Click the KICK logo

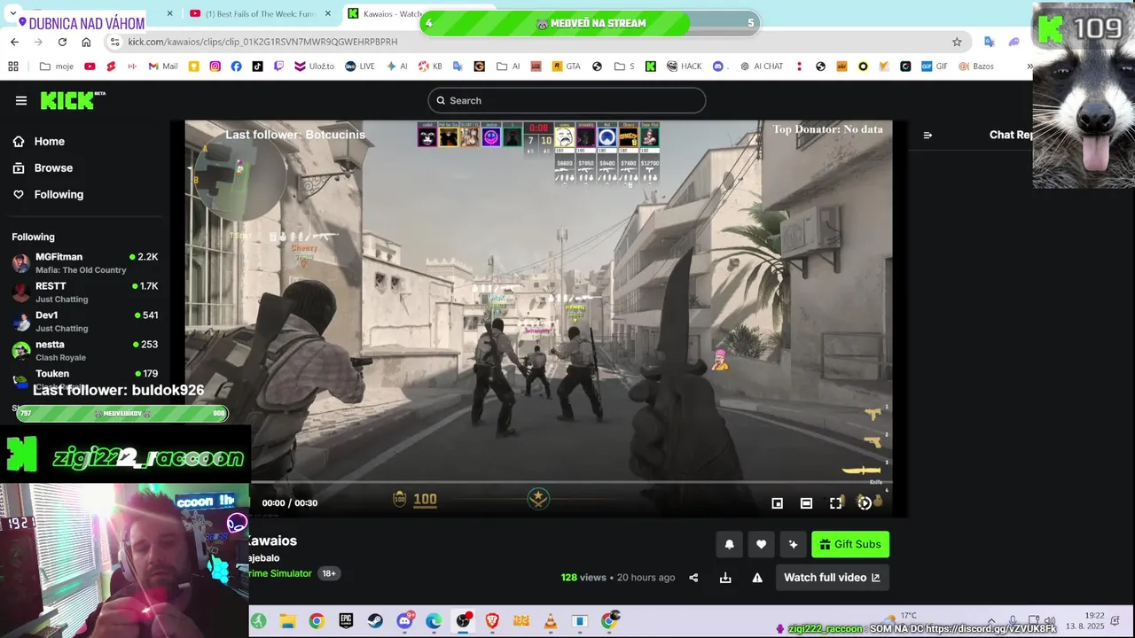(x=73, y=100)
